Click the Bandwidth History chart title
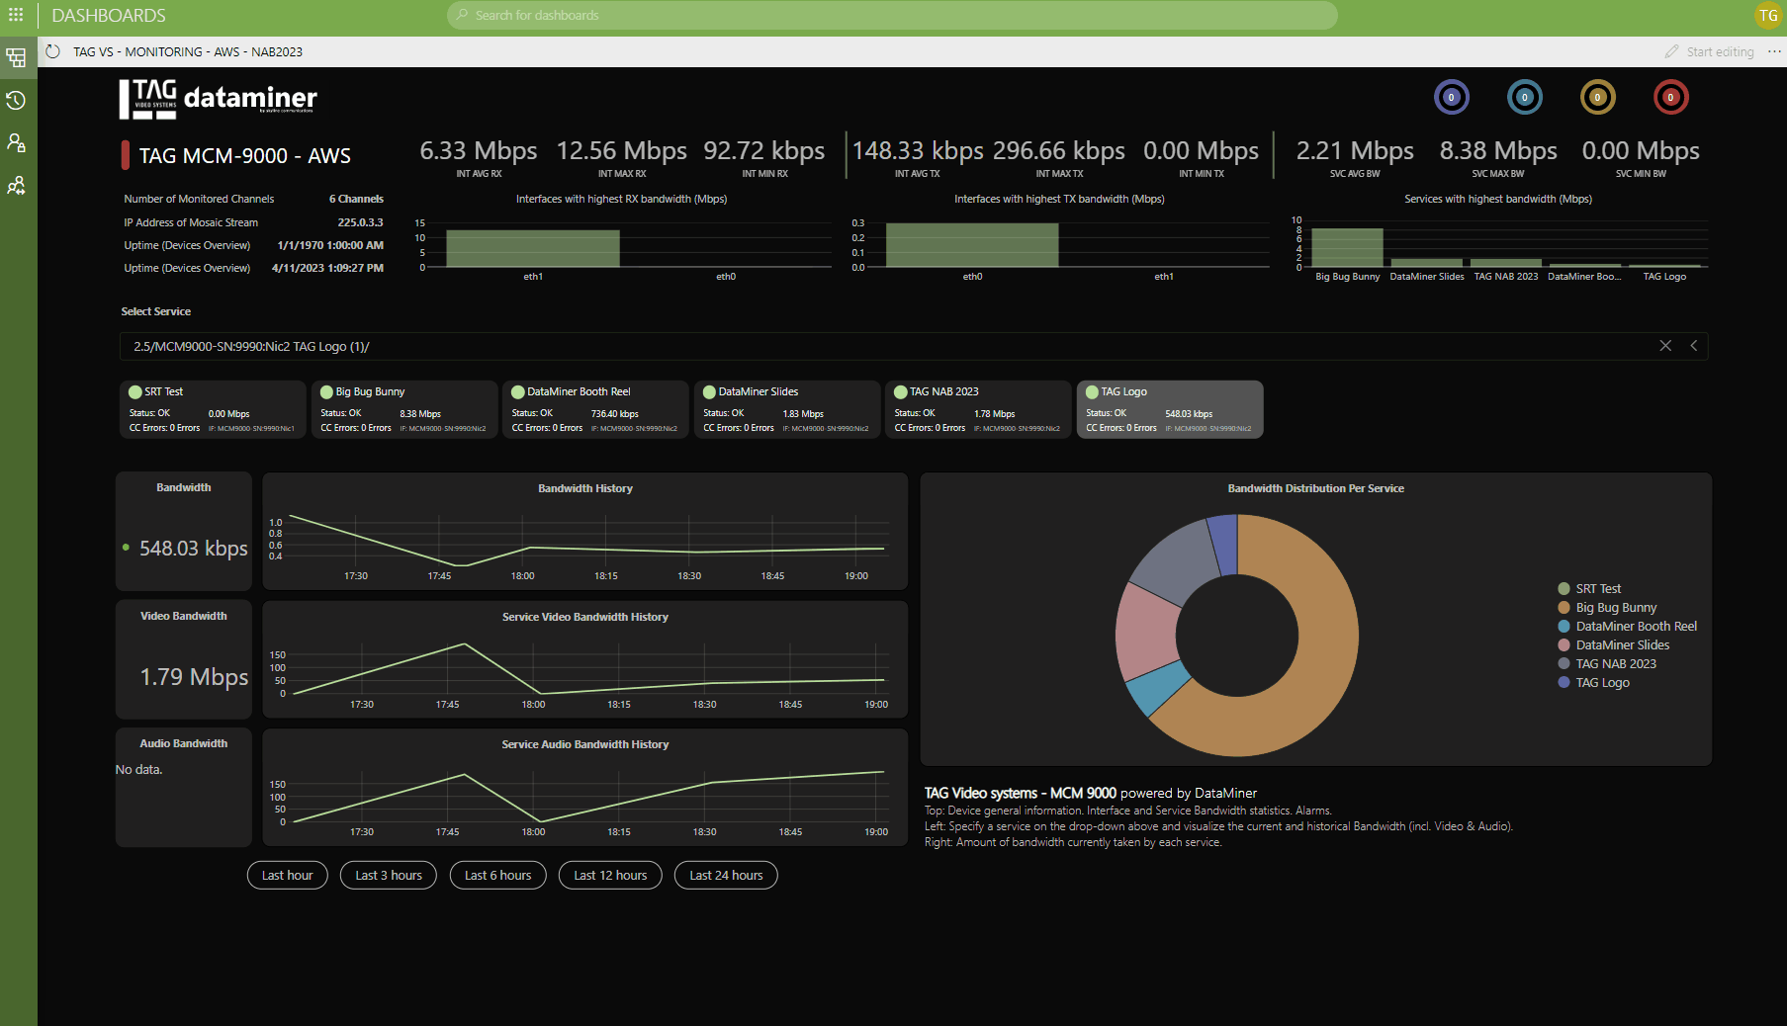This screenshot has width=1787, height=1026. point(585,488)
